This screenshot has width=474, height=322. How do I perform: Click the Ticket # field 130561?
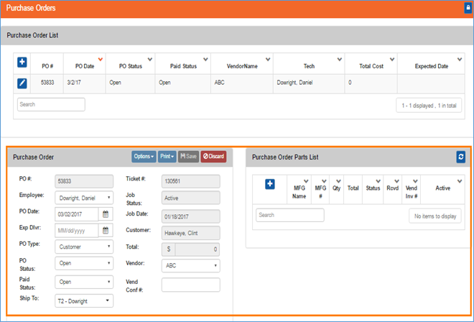tap(191, 181)
